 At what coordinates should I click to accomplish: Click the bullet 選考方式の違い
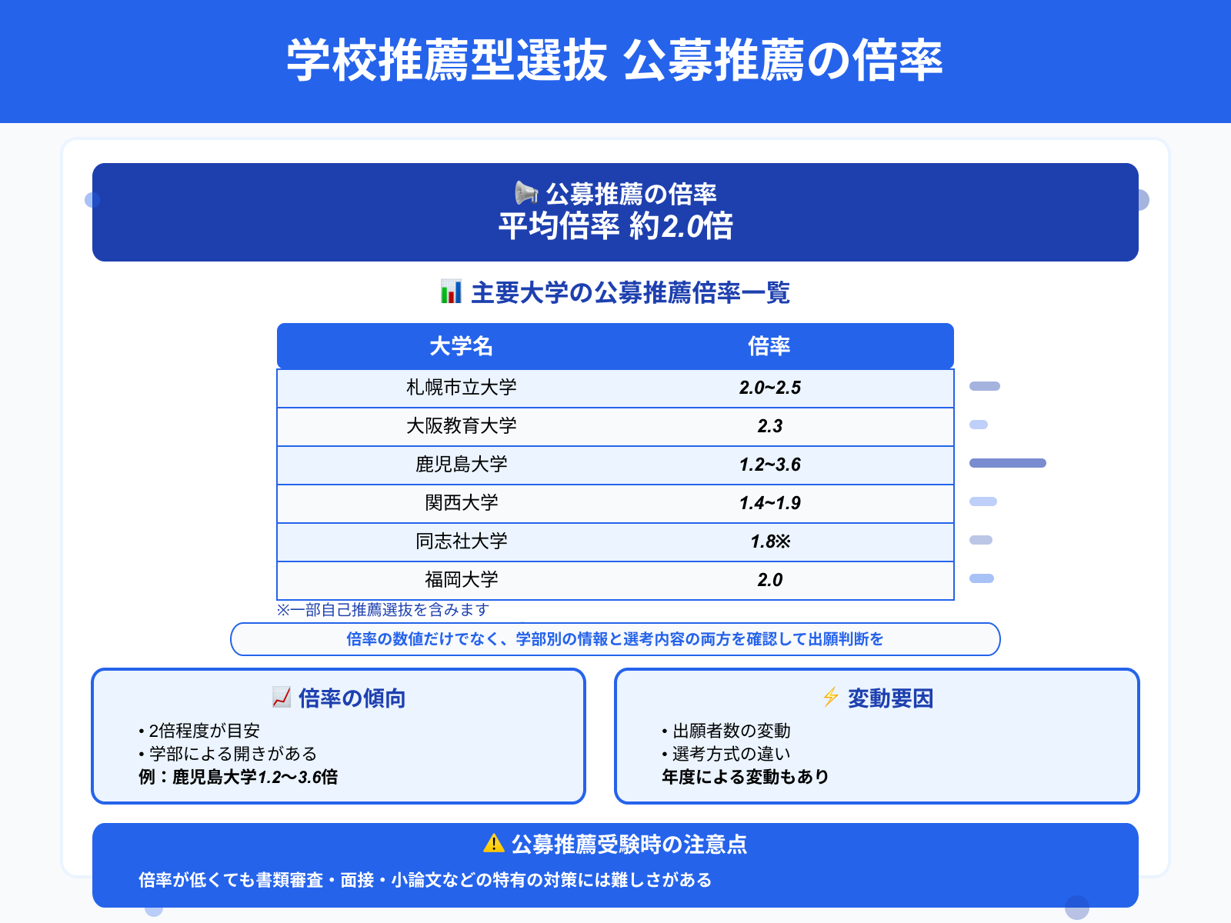pyautogui.click(x=726, y=754)
